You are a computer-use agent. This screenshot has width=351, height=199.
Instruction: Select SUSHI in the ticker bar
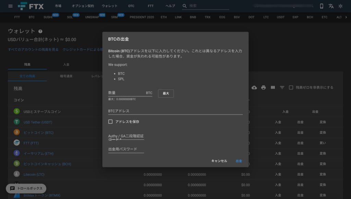point(48,17)
